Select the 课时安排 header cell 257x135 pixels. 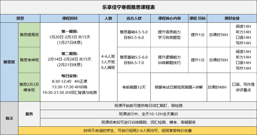[232, 18]
